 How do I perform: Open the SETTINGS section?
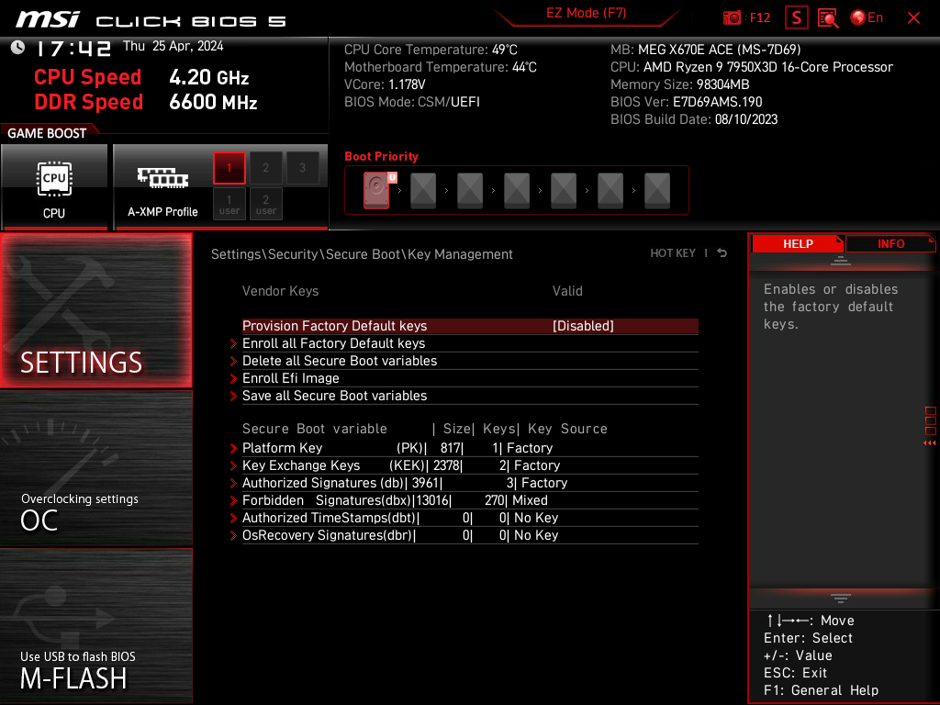(95, 310)
